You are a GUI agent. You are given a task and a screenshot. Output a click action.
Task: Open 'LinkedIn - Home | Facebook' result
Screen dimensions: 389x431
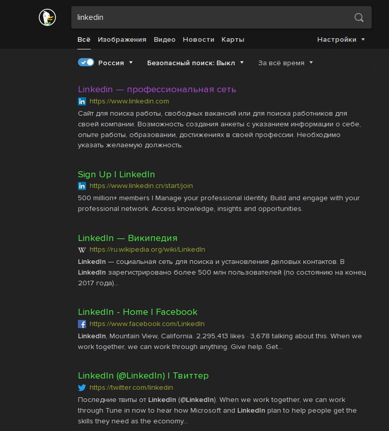(137, 312)
